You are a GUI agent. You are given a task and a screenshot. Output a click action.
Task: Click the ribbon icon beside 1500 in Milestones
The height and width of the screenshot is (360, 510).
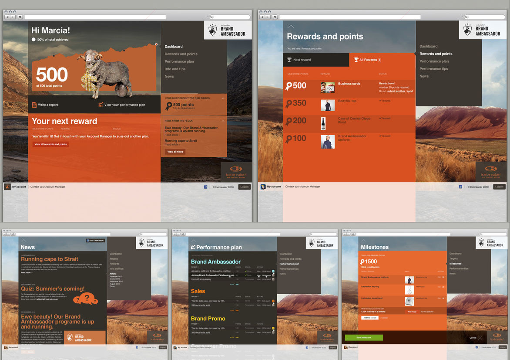click(363, 262)
